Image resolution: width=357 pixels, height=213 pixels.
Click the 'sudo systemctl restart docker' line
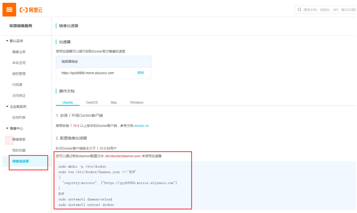click(86, 205)
